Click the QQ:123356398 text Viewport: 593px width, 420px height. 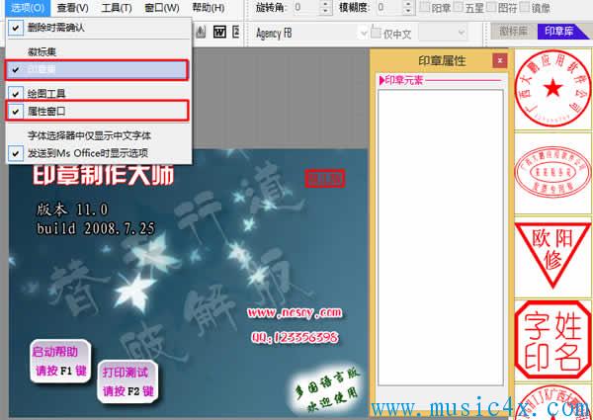pos(296,338)
